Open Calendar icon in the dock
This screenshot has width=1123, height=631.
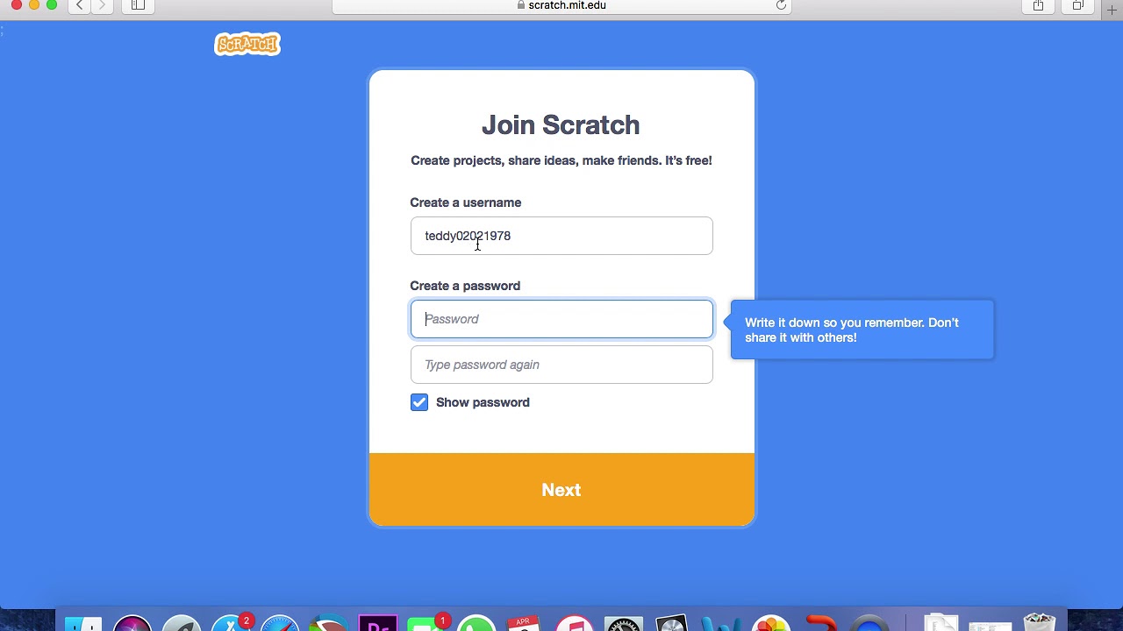525,624
